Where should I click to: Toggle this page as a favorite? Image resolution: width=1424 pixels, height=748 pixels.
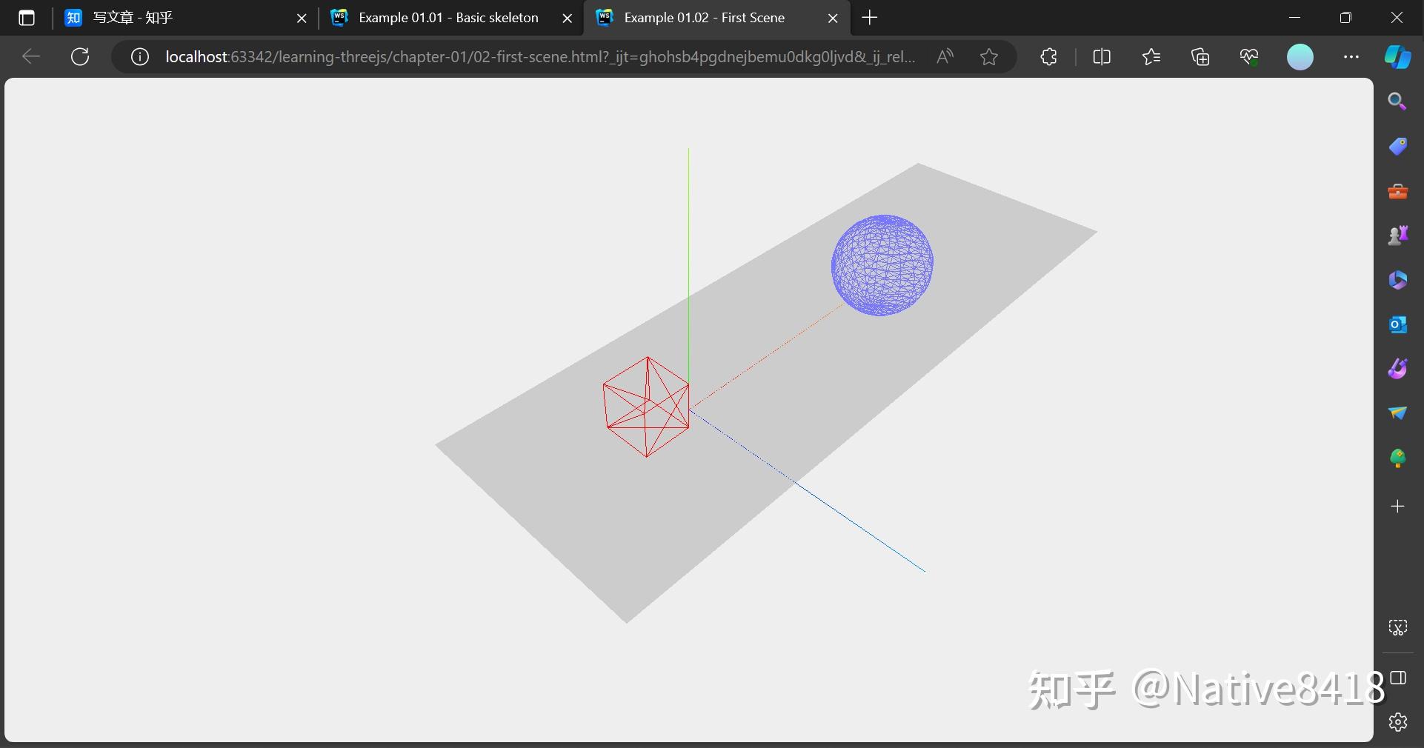991,57
